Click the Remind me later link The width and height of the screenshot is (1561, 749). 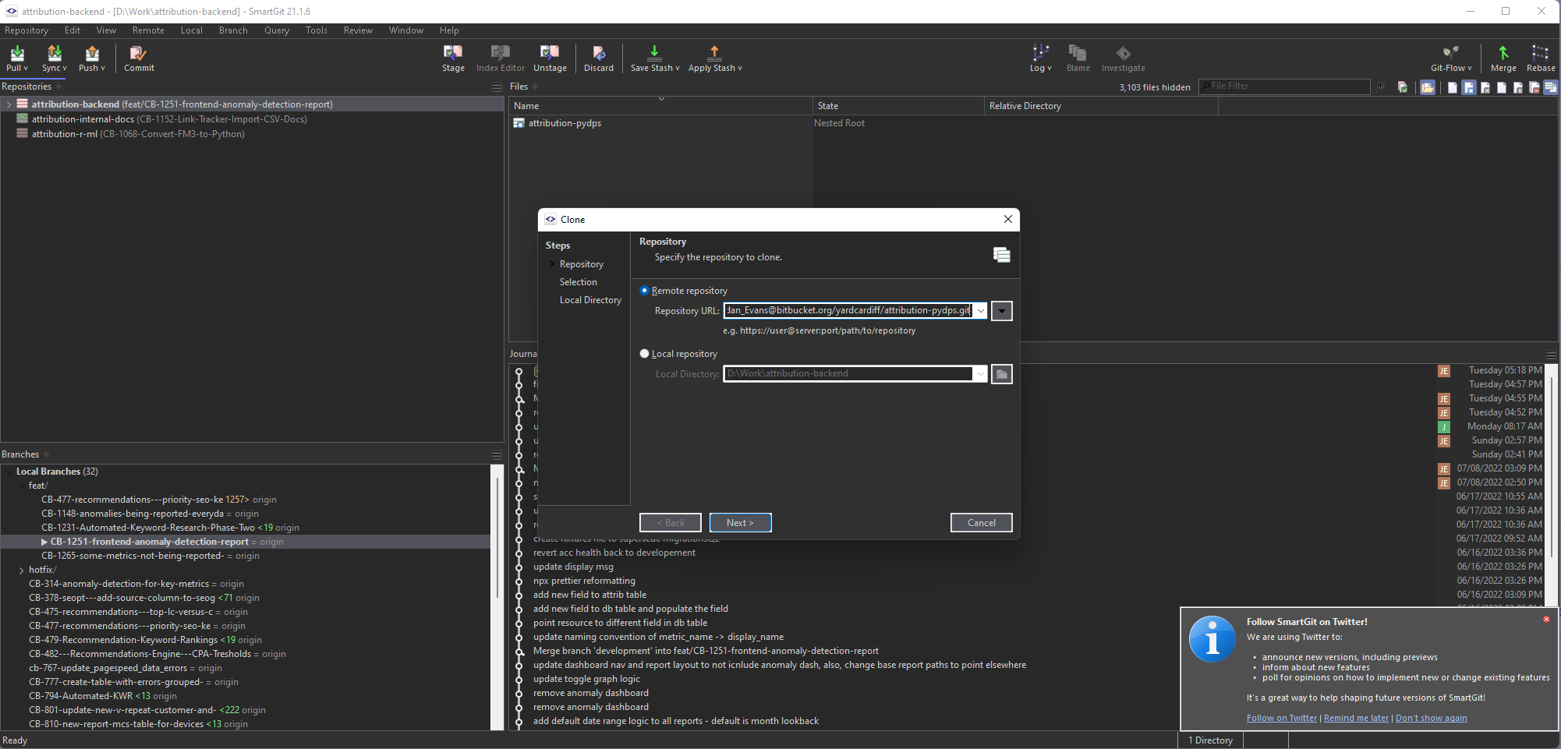1356,718
